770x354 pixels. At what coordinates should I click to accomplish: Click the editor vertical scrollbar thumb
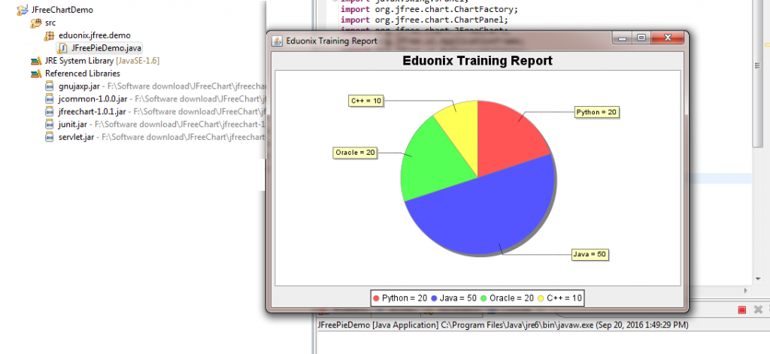(757, 74)
